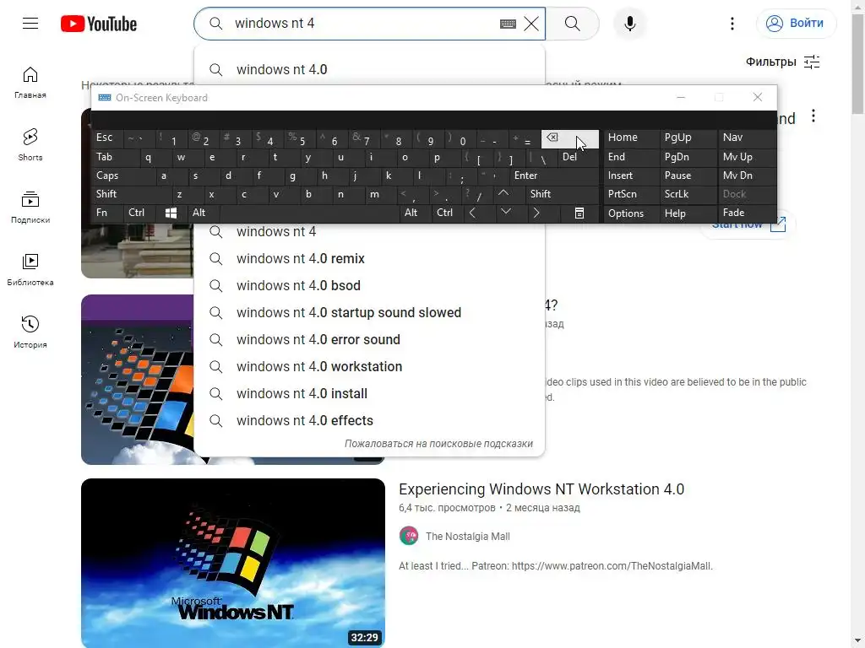Viewport: 865px width, 648px height.
Task: Click the YouTube search input field
Action: 364,23
